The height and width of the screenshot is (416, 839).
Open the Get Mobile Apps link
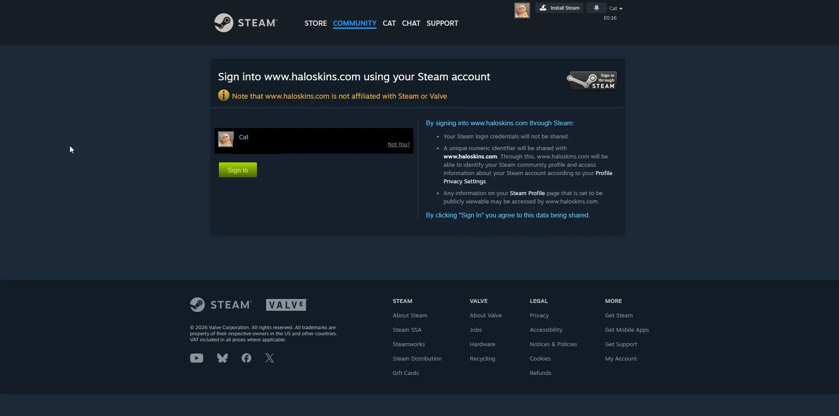(x=627, y=330)
